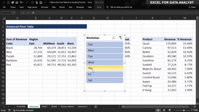Save the workbook with the floppy disk icon
This screenshot has width=199, height=112.
[17, 2]
